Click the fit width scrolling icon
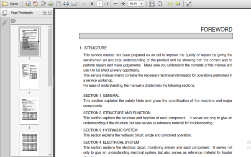The image size is (251, 157). [152, 3]
